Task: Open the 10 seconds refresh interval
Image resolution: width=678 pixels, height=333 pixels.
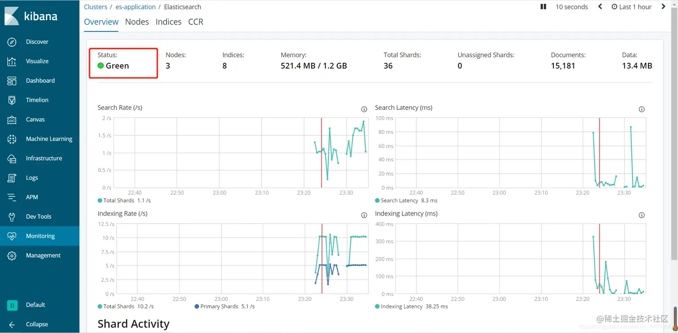Action: [572, 7]
